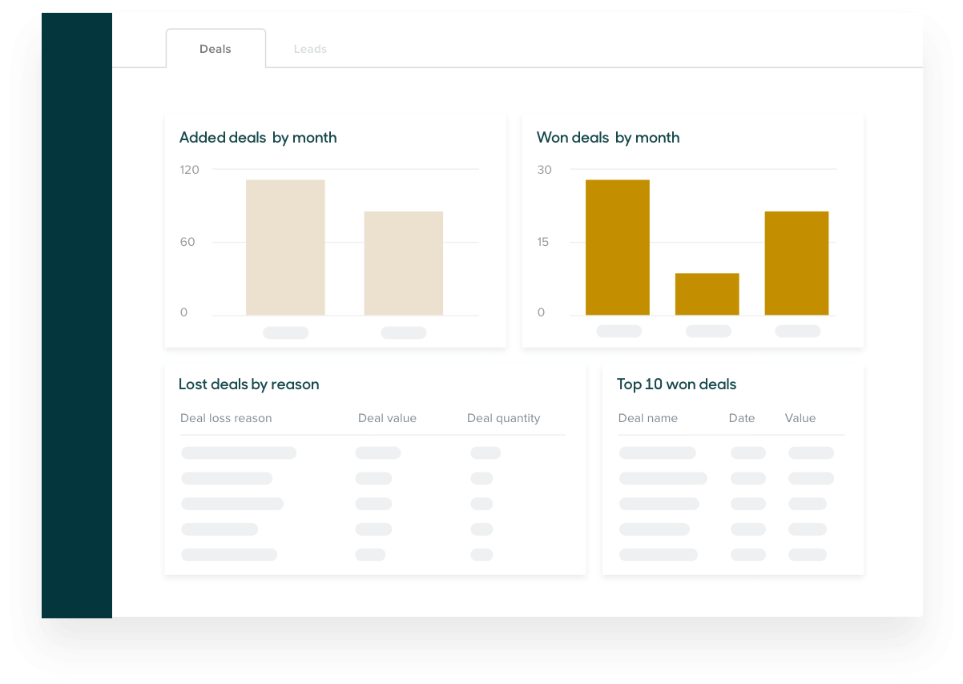Select the rightmost gold bar in Won deals
Viewport: 963px width, 684px height.
(x=797, y=263)
